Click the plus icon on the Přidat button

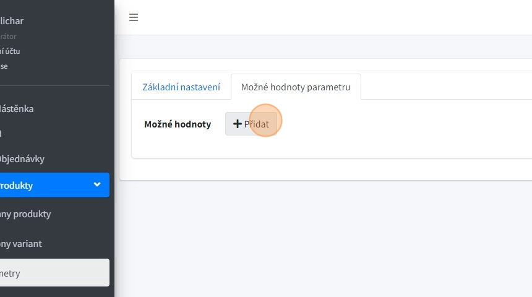coord(237,124)
